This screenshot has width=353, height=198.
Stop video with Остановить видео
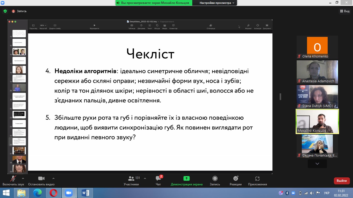[41, 180]
